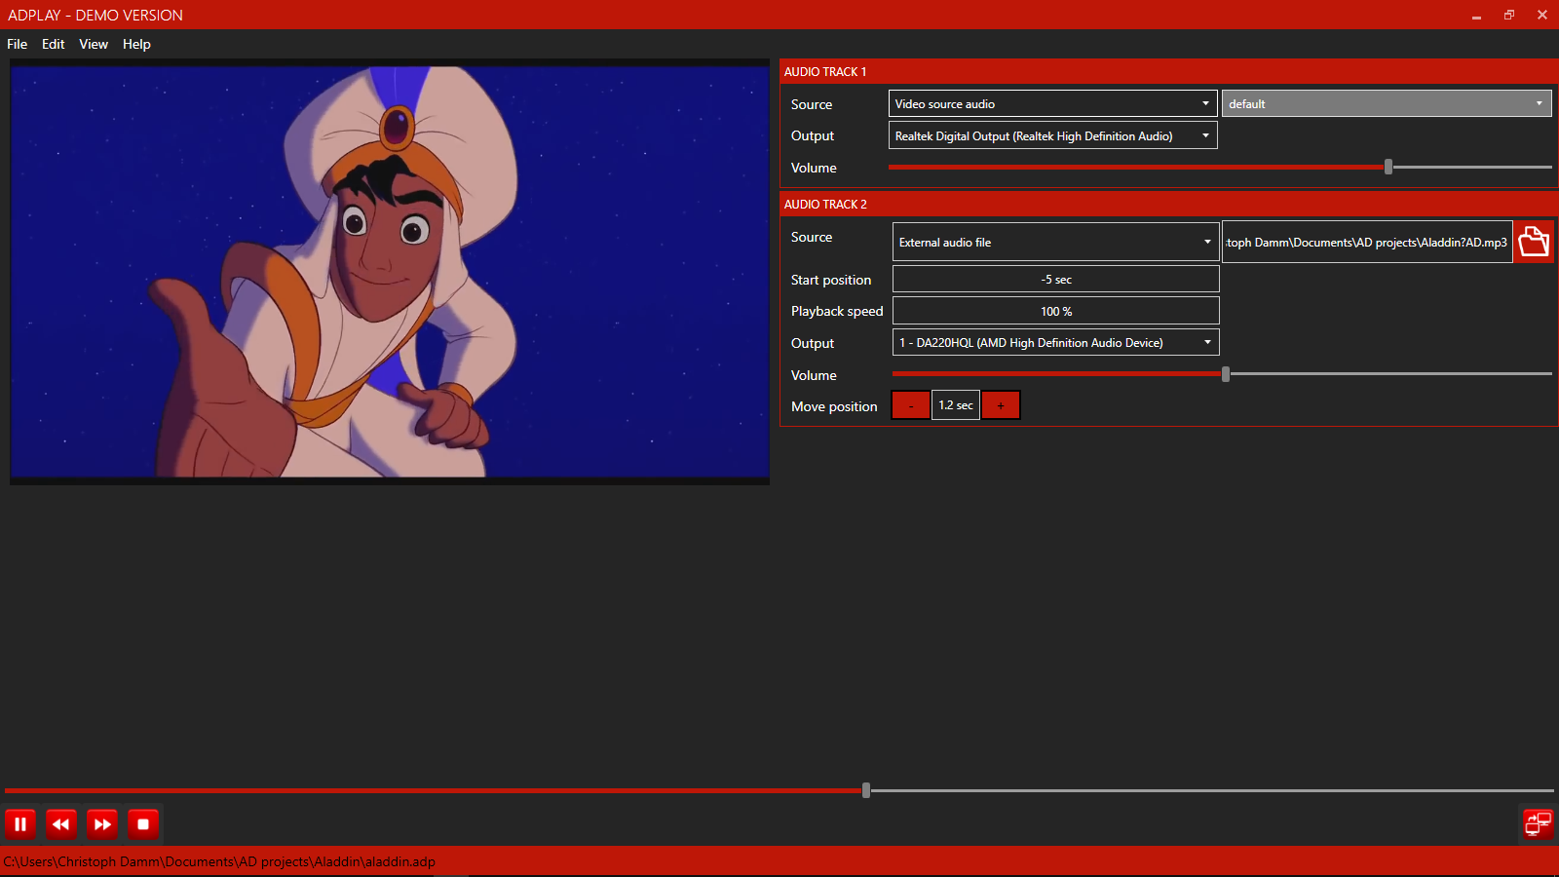Close the ADPLAY window
This screenshot has width=1559, height=877.
click(x=1542, y=15)
